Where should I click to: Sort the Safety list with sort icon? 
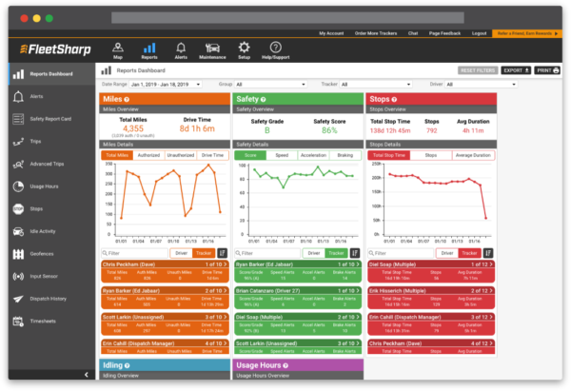pos(355,253)
